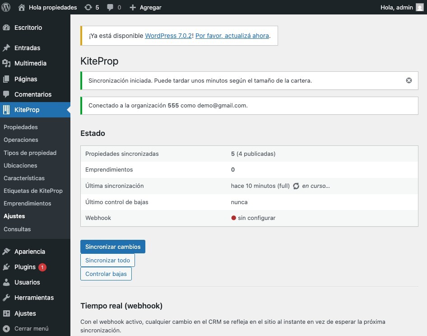
Task: Open the Escritorio menu item
Action: [35, 28]
